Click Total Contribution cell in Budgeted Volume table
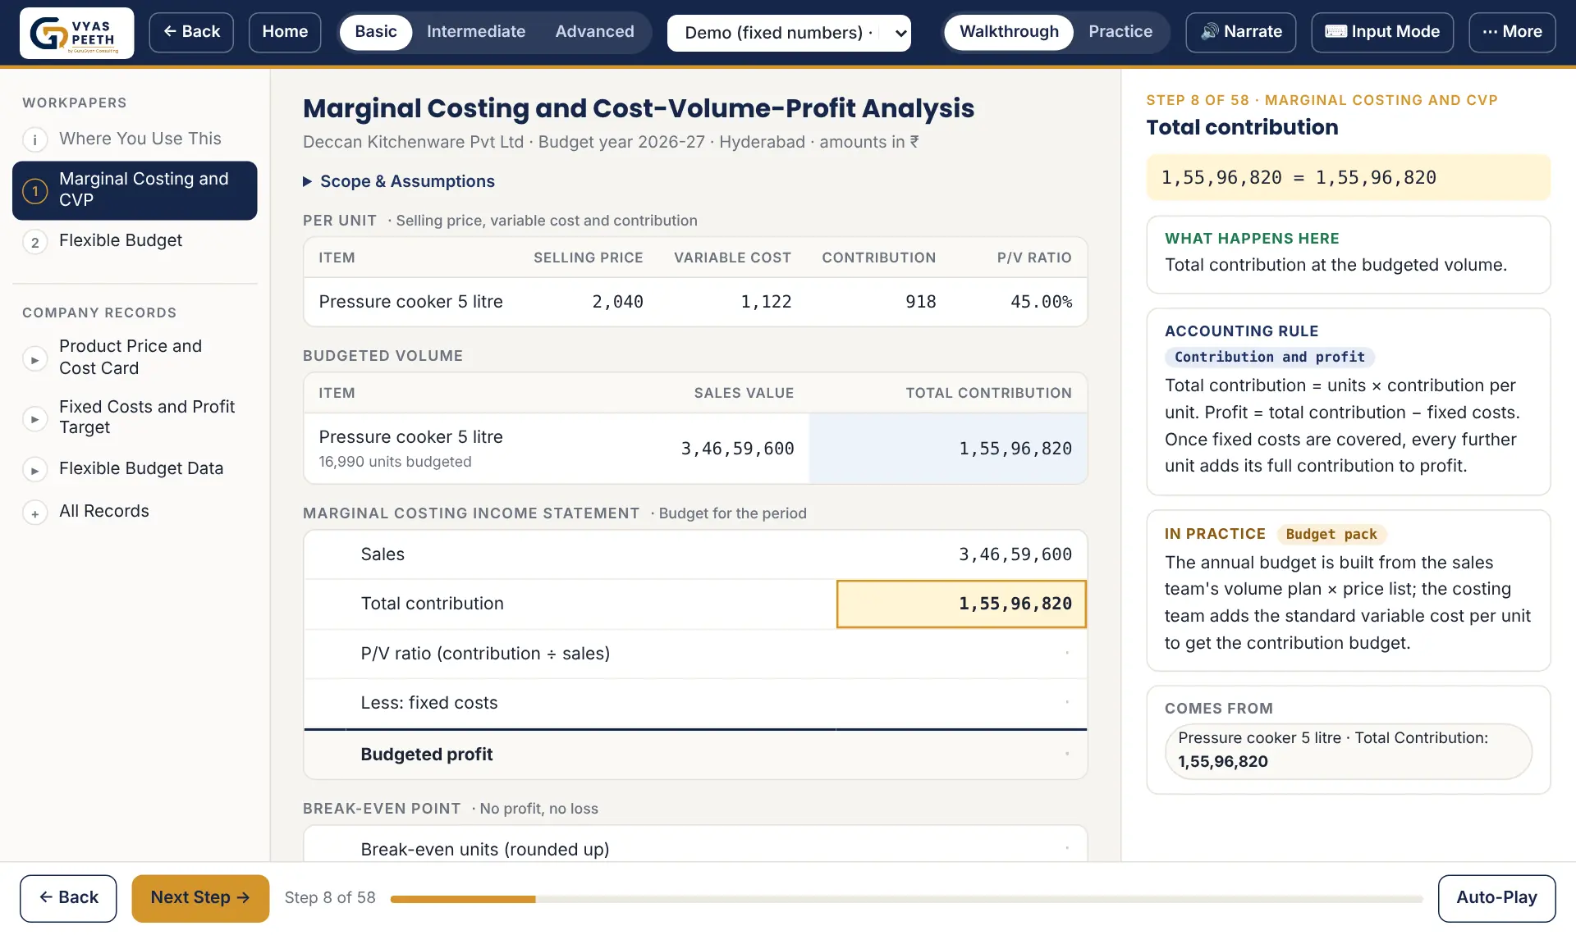This screenshot has height=935, width=1576. 948,449
